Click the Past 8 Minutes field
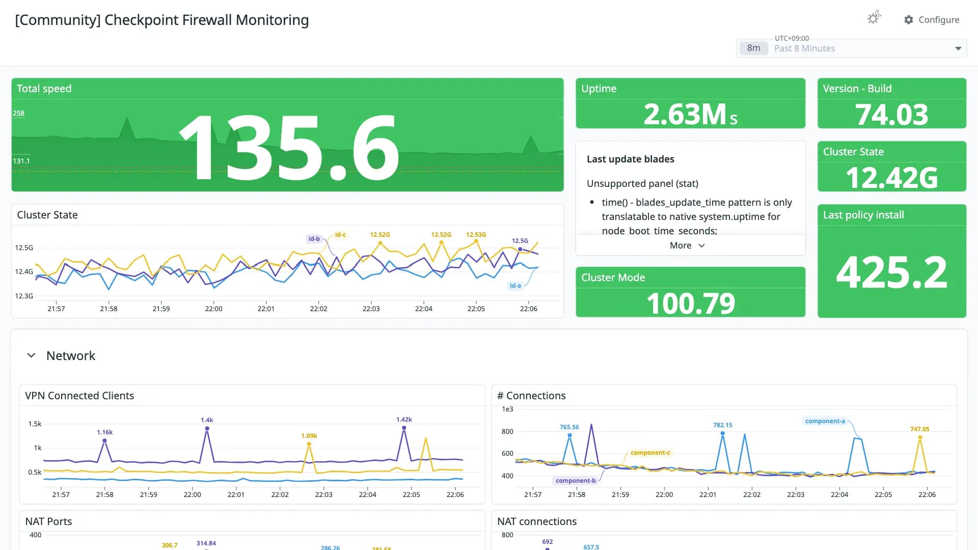The height and width of the screenshot is (550, 978). [x=851, y=48]
